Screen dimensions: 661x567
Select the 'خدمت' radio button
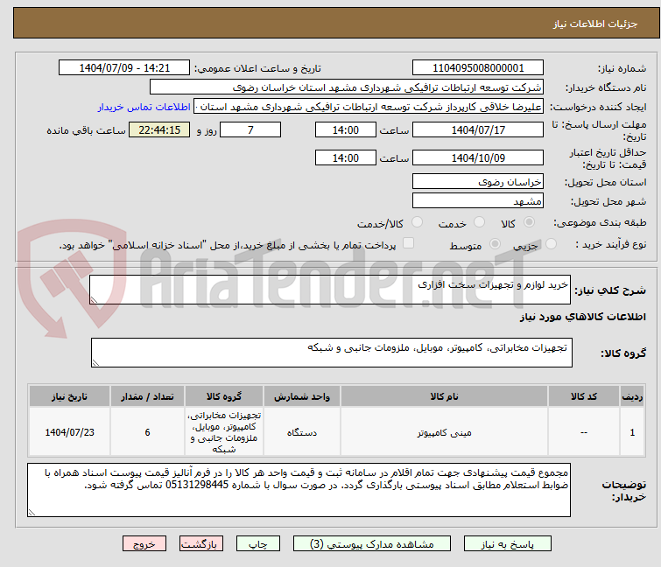[479, 222]
